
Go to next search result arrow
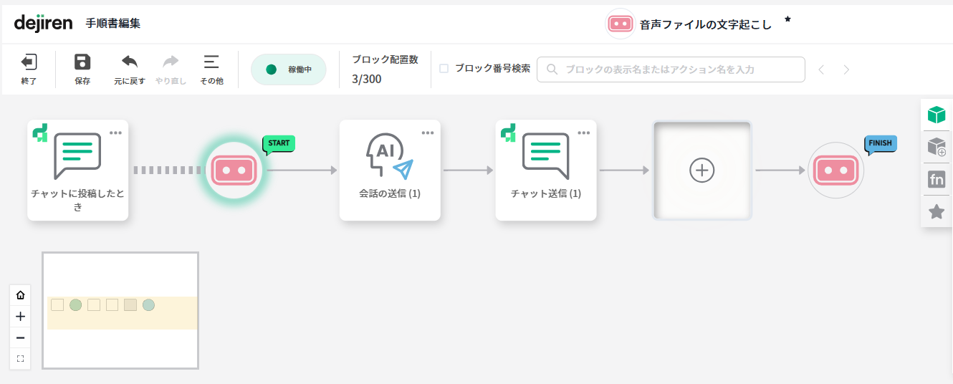coord(846,69)
